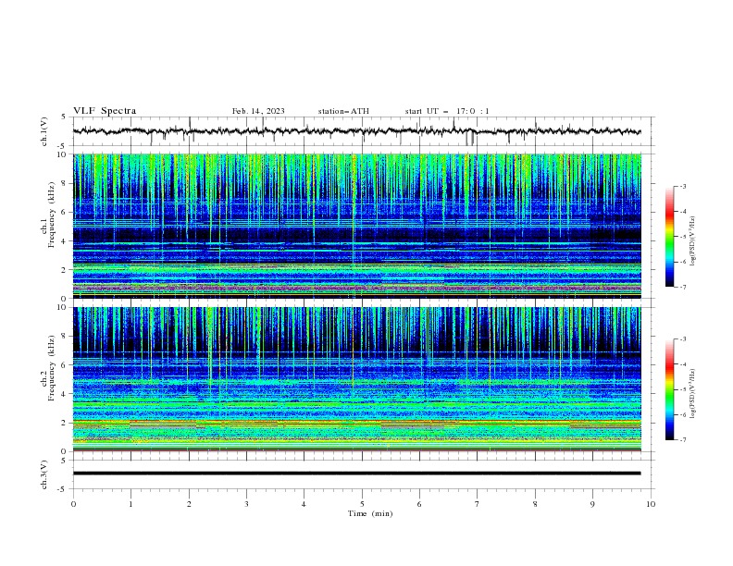Click the 'Time (min)' axis title

tap(370, 513)
